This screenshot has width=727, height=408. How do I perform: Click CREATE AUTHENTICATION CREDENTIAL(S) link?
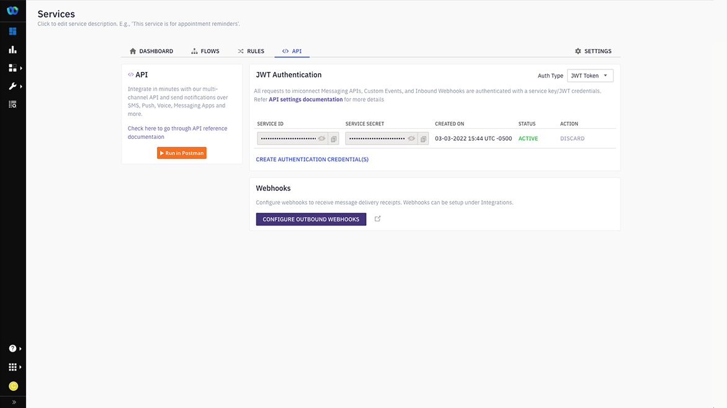click(312, 159)
